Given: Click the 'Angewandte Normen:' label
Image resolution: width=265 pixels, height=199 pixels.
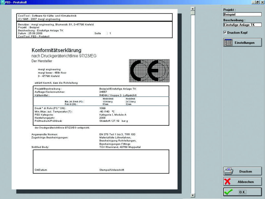Looking at the screenshot, I should [x=45, y=134].
